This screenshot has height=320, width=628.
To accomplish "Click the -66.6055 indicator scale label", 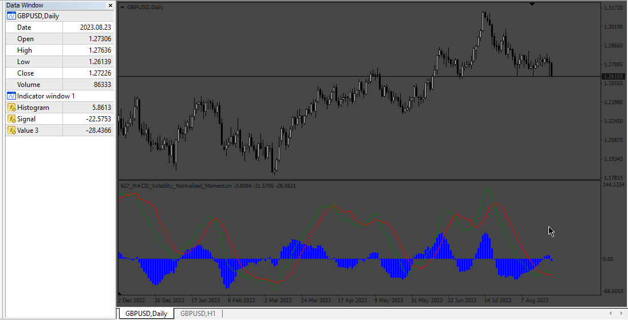I will pyautogui.click(x=613, y=291).
